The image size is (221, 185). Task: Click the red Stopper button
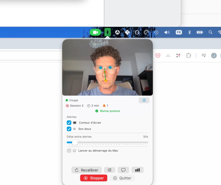(94, 178)
